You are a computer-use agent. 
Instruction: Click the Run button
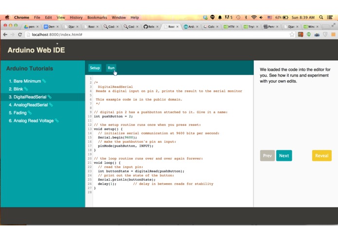tap(111, 68)
